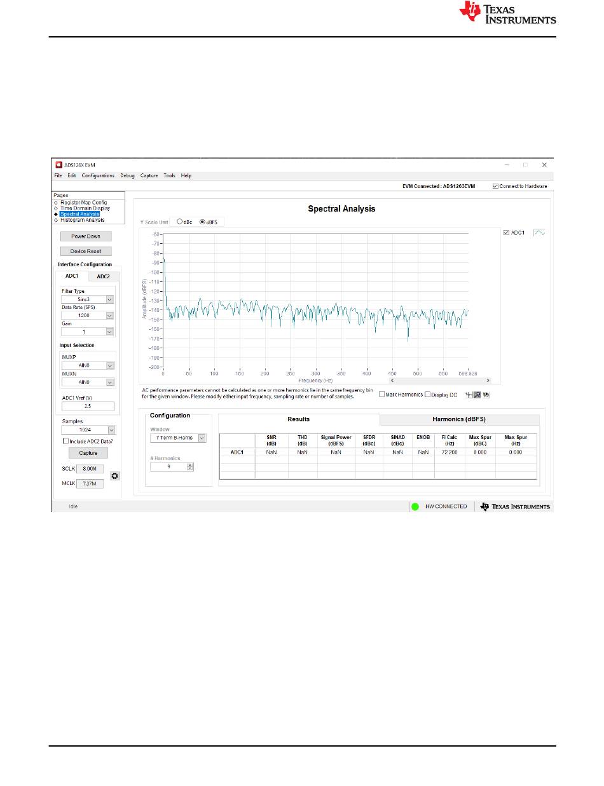Toggle the Connect to Hardware checkbox

[x=496, y=186]
